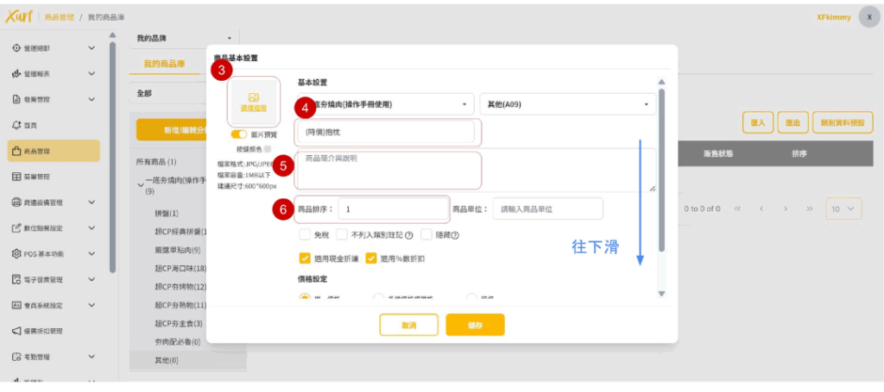Click the 首頁 bell icon in sidebar
The image size is (884, 392).
click(x=16, y=125)
